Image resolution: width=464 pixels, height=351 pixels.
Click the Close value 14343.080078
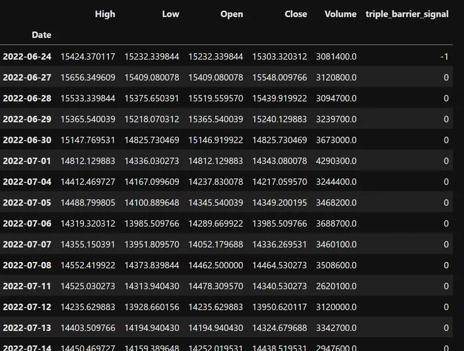click(280, 161)
